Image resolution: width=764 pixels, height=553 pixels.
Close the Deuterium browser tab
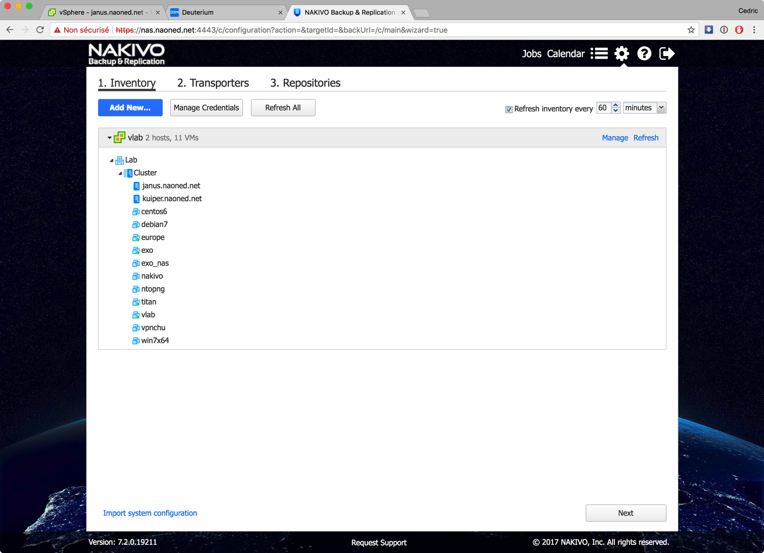click(281, 12)
